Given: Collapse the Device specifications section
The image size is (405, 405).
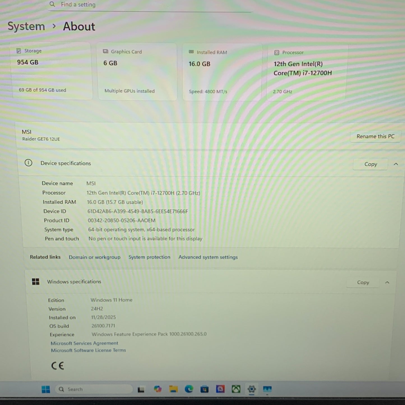Looking at the screenshot, I should (396, 164).
